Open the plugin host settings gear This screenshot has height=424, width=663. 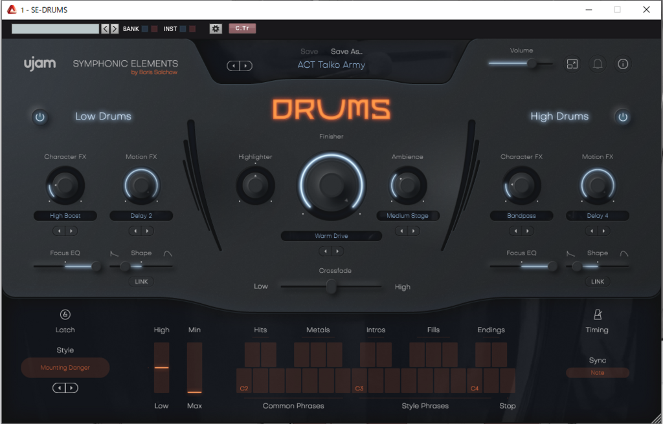216,28
